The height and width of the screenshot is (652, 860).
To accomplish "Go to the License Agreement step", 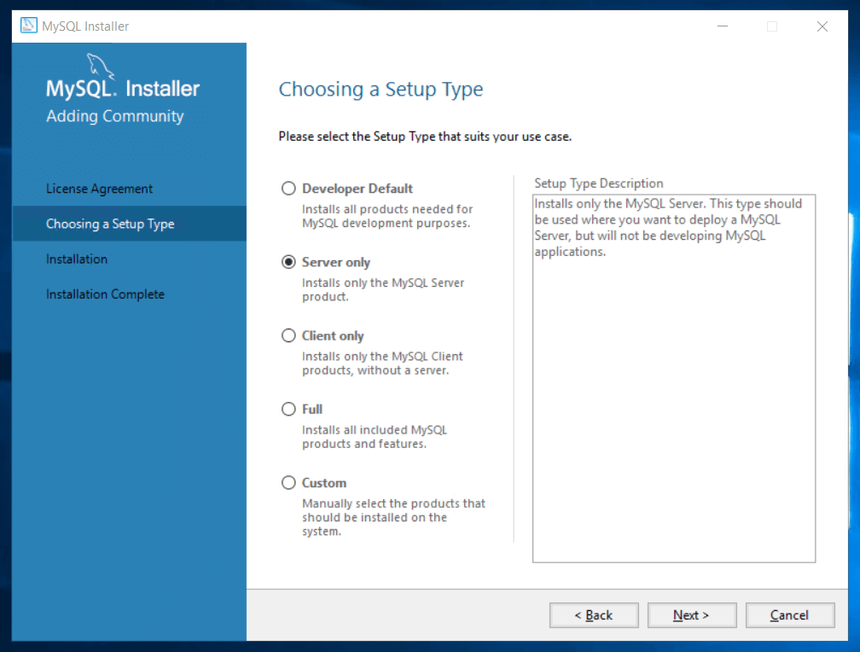I will pos(100,189).
